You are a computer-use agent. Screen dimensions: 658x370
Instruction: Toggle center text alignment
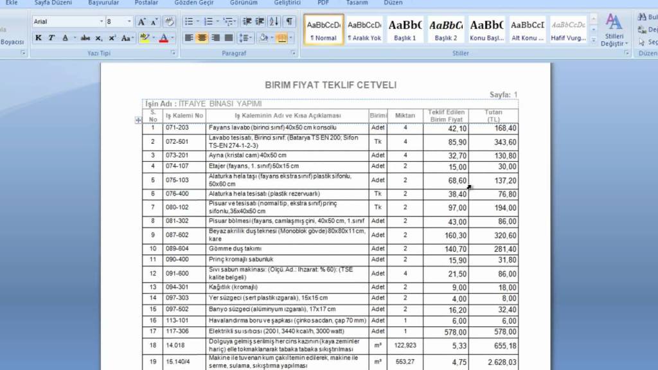click(202, 38)
